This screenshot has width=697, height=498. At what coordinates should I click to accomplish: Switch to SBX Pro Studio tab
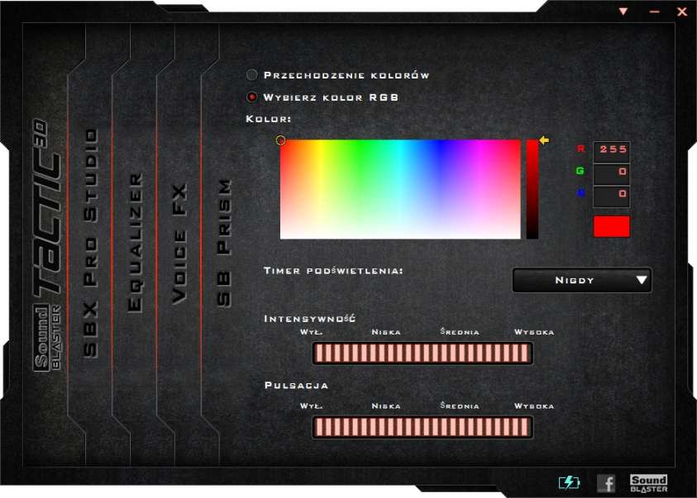(91, 242)
